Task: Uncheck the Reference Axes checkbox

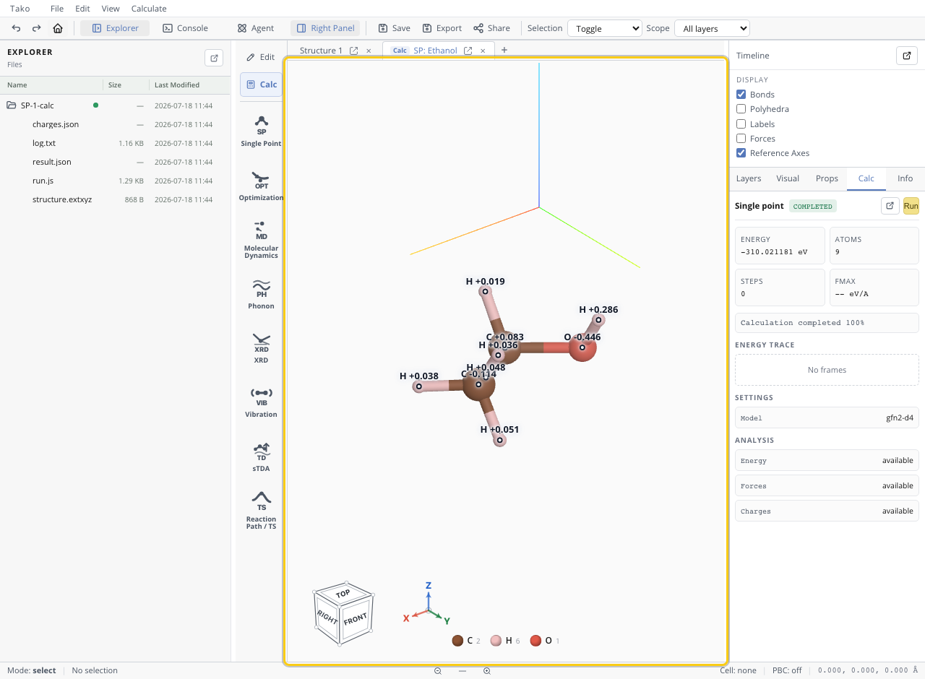Action: pos(741,153)
